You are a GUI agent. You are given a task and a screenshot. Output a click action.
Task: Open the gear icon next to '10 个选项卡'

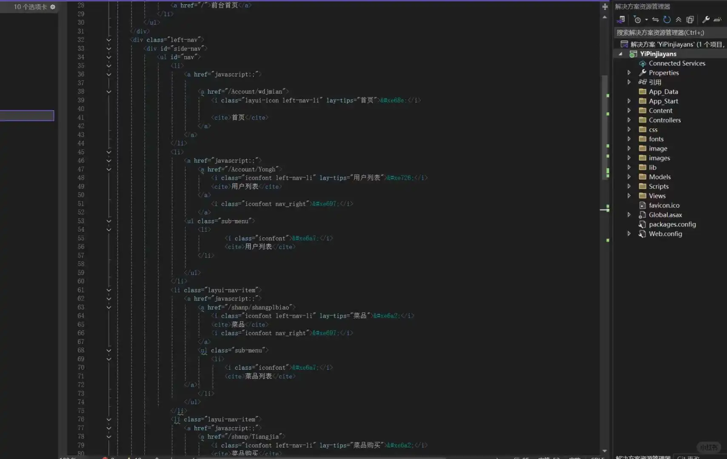(x=53, y=7)
